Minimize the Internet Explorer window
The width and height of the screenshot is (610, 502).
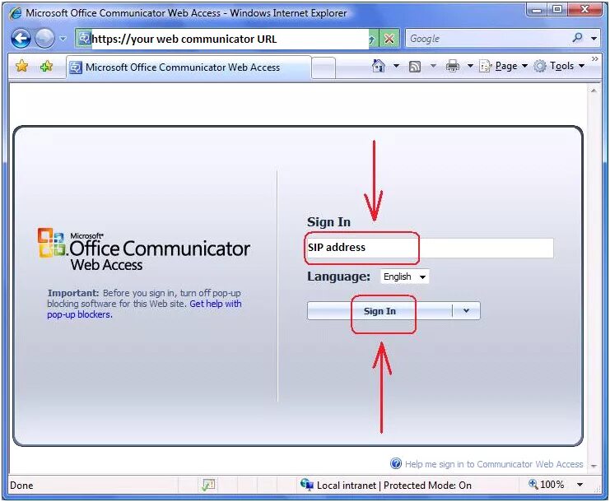tap(537, 10)
